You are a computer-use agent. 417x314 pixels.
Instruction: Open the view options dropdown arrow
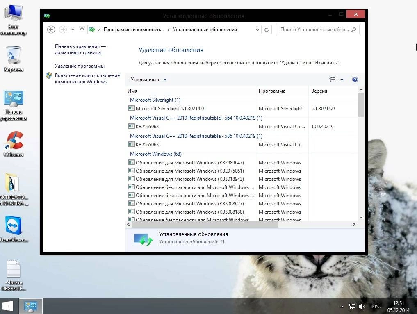(x=342, y=79)
